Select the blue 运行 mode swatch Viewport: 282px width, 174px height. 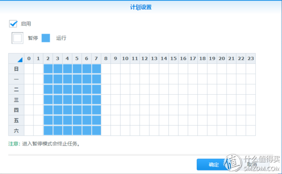[x=46, y=38]
